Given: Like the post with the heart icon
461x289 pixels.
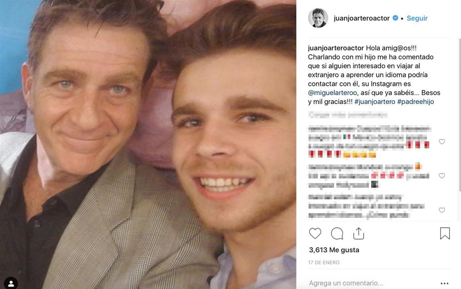Looking at the screenshot, I should pos(315,233).
